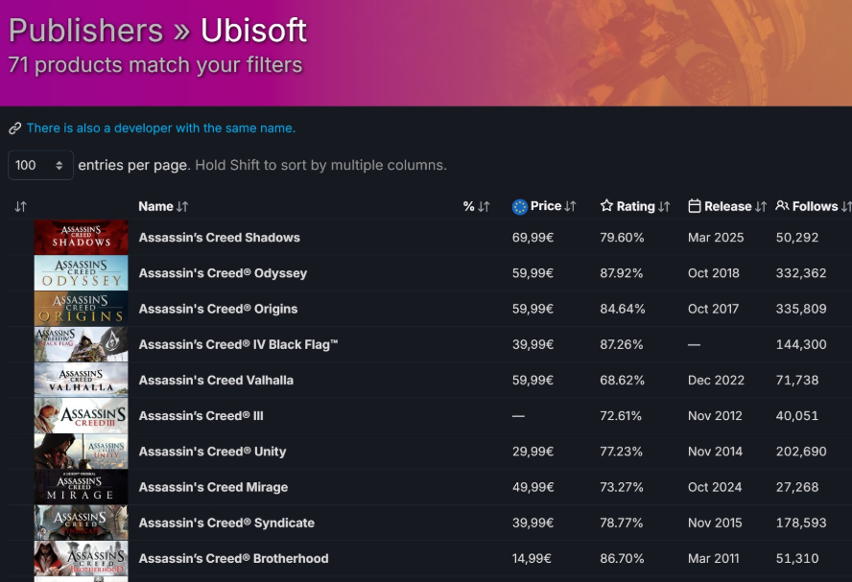The image size is (852, 582).
Task: Open Assassin's Creed IV Black Flag page
Action: coord(238,345)
